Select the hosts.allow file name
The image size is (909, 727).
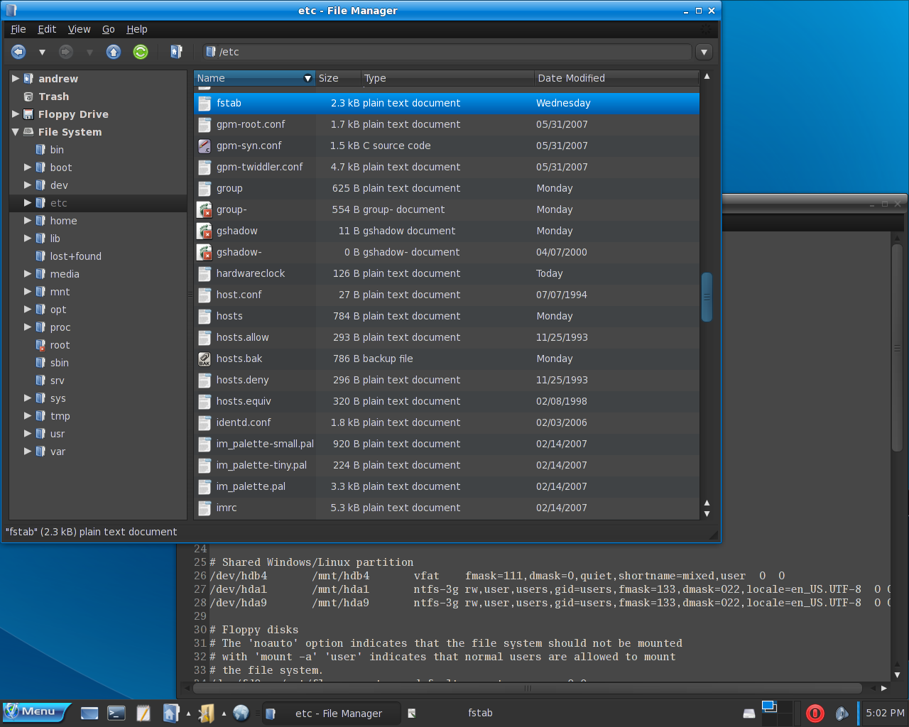(x=243, y=337)
